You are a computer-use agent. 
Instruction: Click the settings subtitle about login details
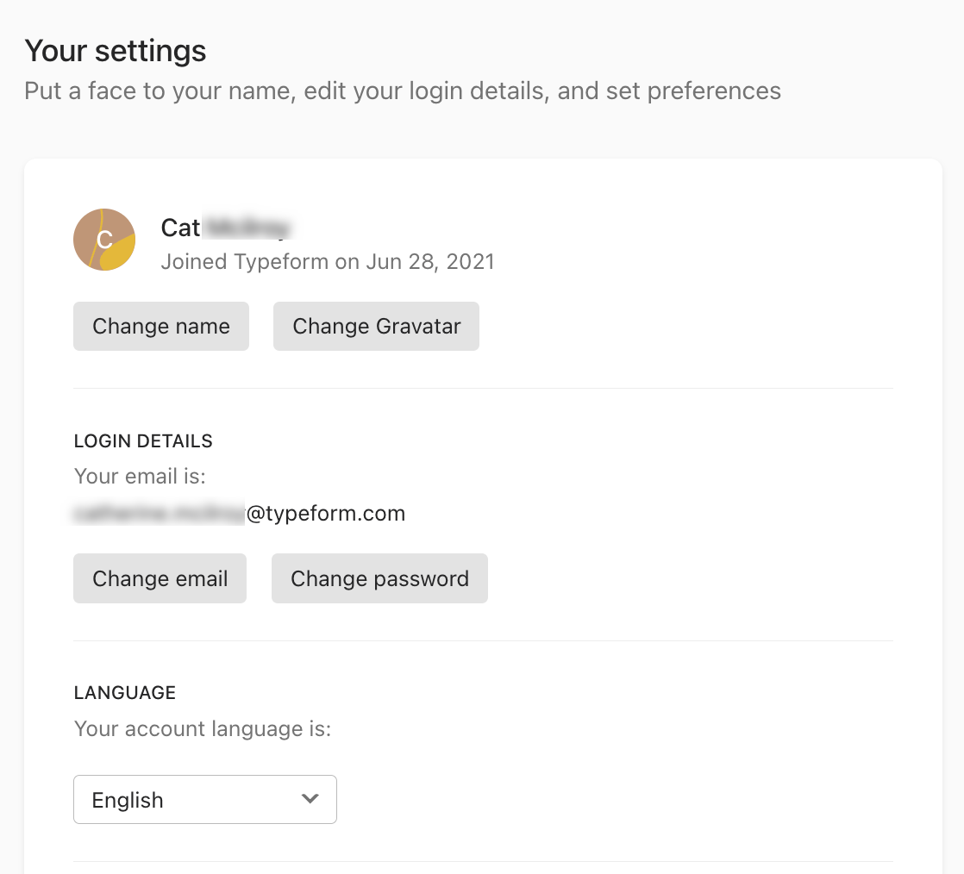point(403,91)
